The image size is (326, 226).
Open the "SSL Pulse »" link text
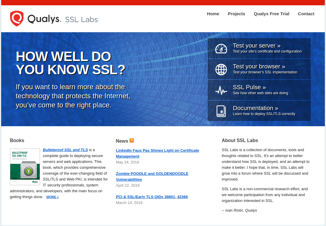click(249, 87)
